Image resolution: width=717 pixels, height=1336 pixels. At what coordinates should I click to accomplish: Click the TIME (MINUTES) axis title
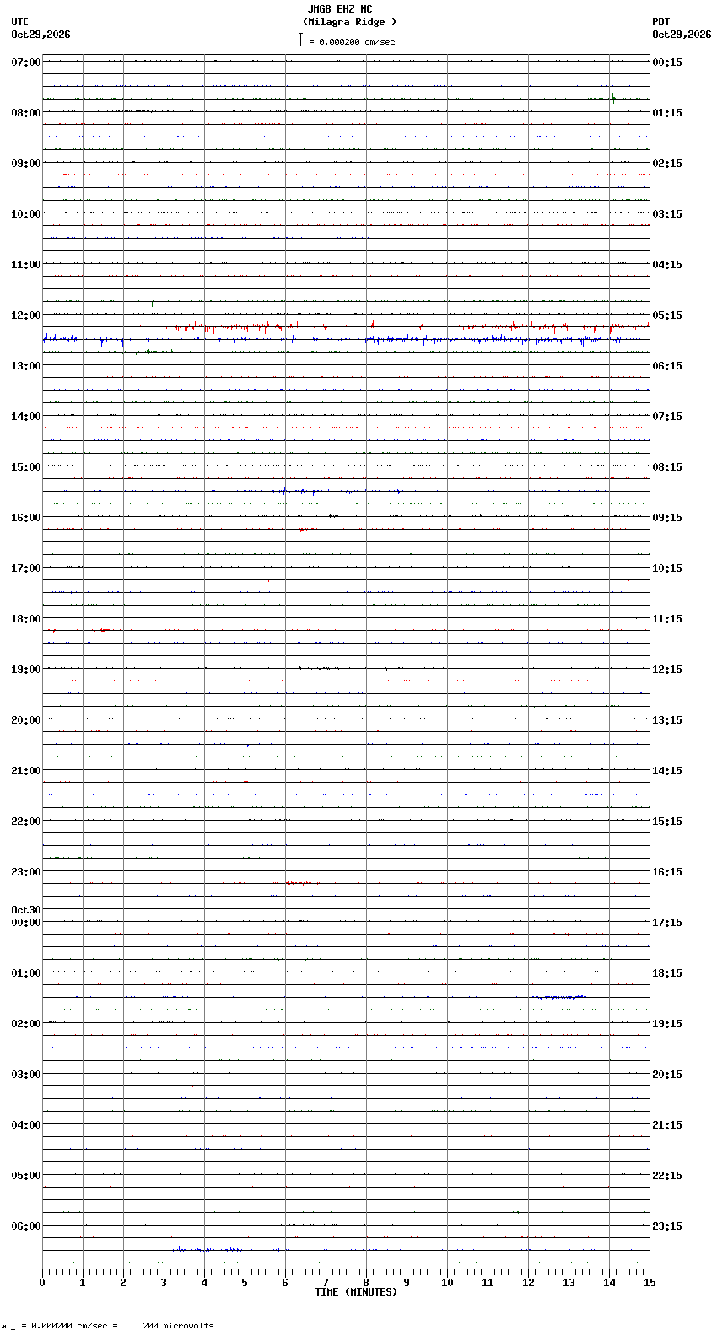[x=356, y=1292]
